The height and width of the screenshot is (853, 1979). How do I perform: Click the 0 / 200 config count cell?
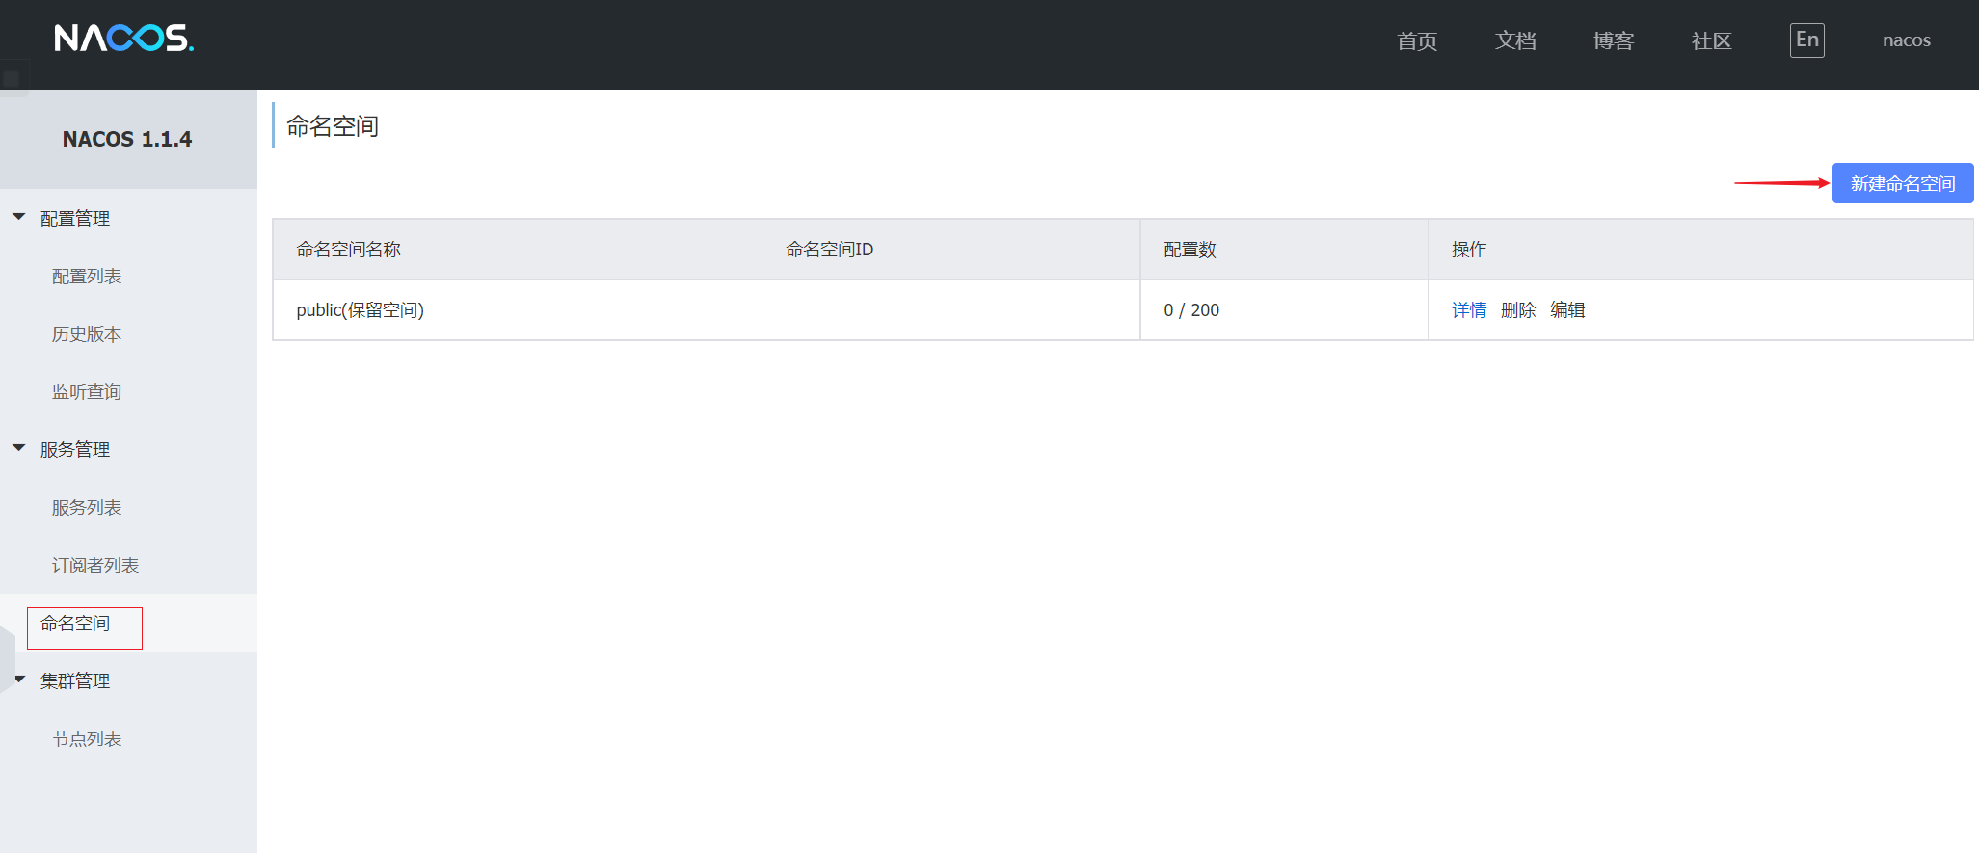point(1284,310)
